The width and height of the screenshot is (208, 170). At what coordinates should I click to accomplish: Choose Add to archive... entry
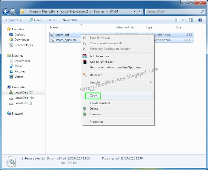118,56
